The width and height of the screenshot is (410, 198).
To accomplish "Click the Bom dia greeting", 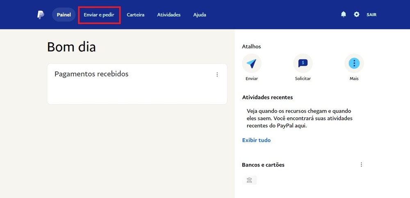I will 71,47.
